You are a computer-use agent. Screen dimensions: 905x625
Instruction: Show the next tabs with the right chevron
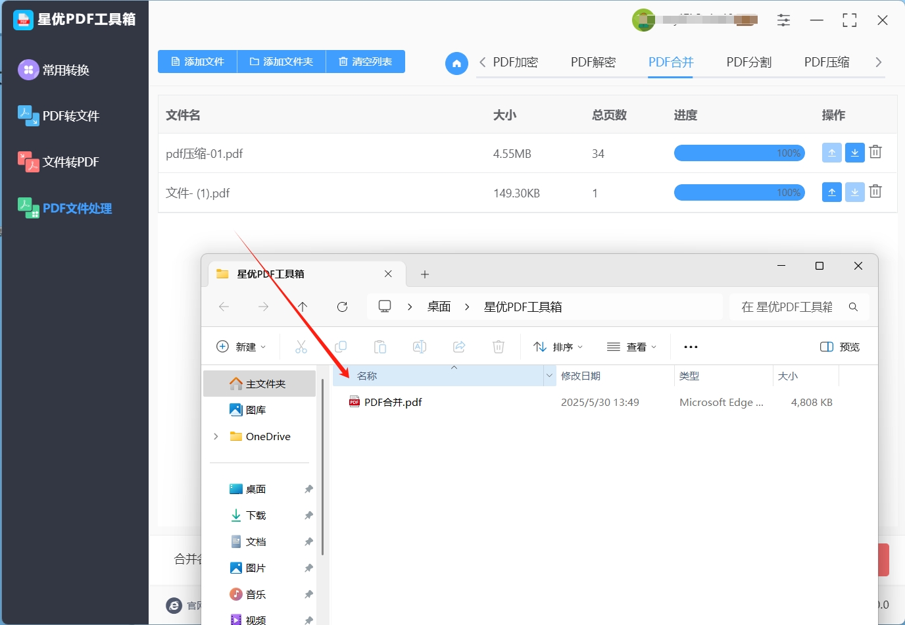tap(878, 62)
